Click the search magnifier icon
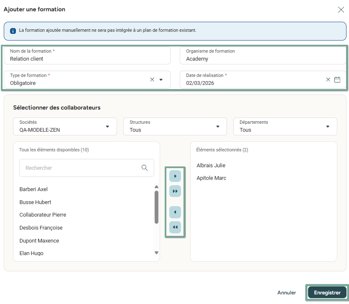Viewport: 349px width, 304px height. point(145,168)
